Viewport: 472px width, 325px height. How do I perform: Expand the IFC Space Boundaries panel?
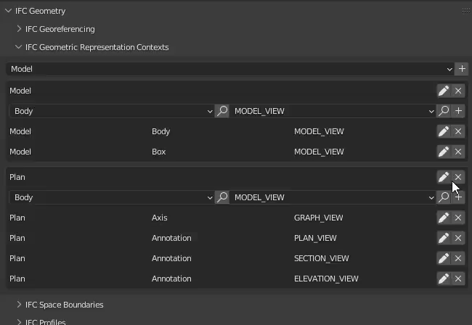coord(64,305)
